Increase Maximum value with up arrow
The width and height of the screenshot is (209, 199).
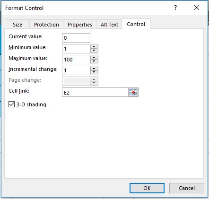click(94, 58)
